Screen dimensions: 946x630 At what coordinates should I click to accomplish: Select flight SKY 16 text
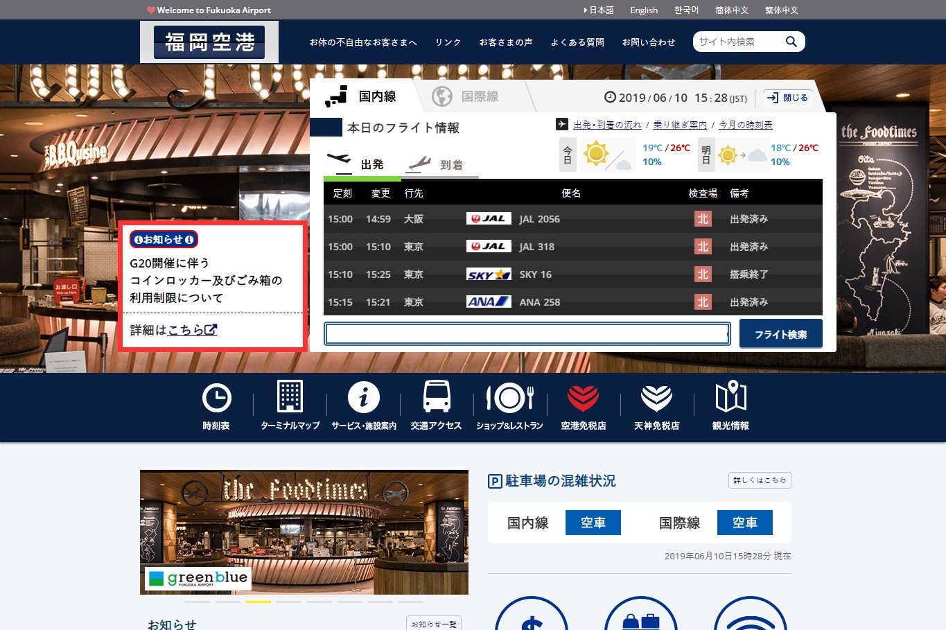coord(536,274)
